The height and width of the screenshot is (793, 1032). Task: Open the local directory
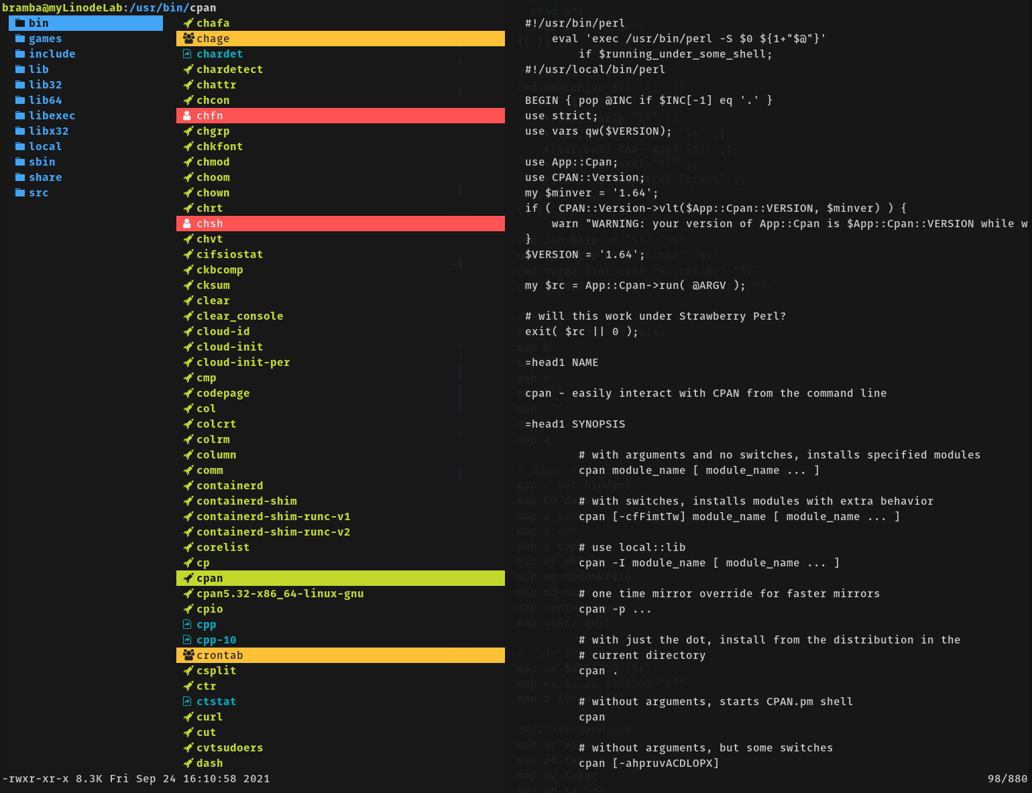[x=45, y=147]
